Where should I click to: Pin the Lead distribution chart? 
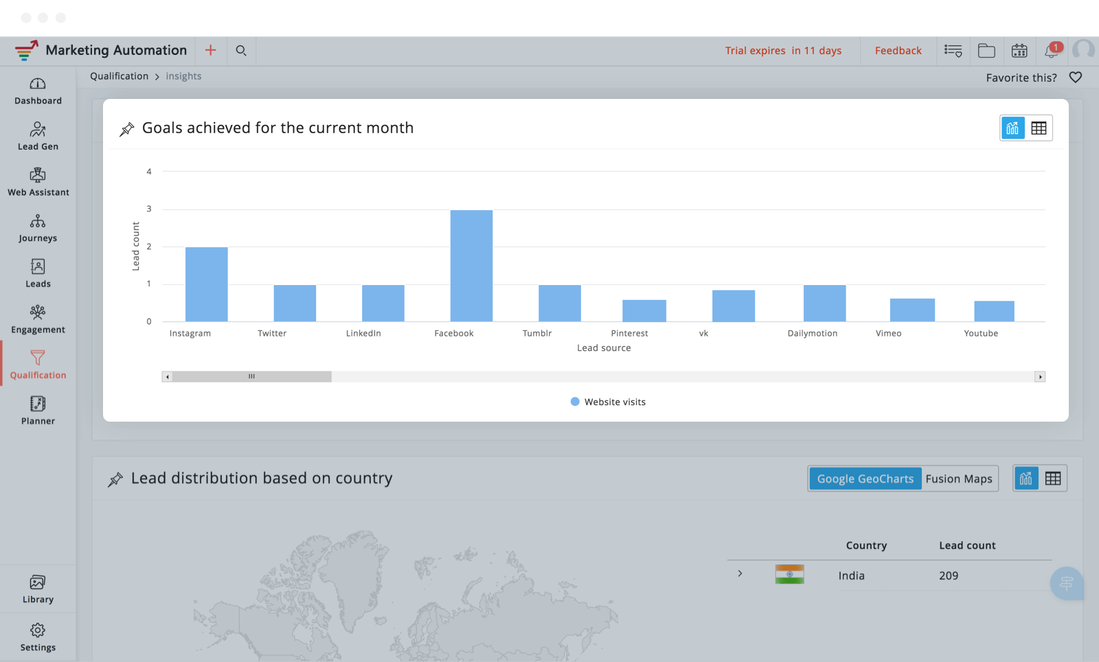pos(115,479)
